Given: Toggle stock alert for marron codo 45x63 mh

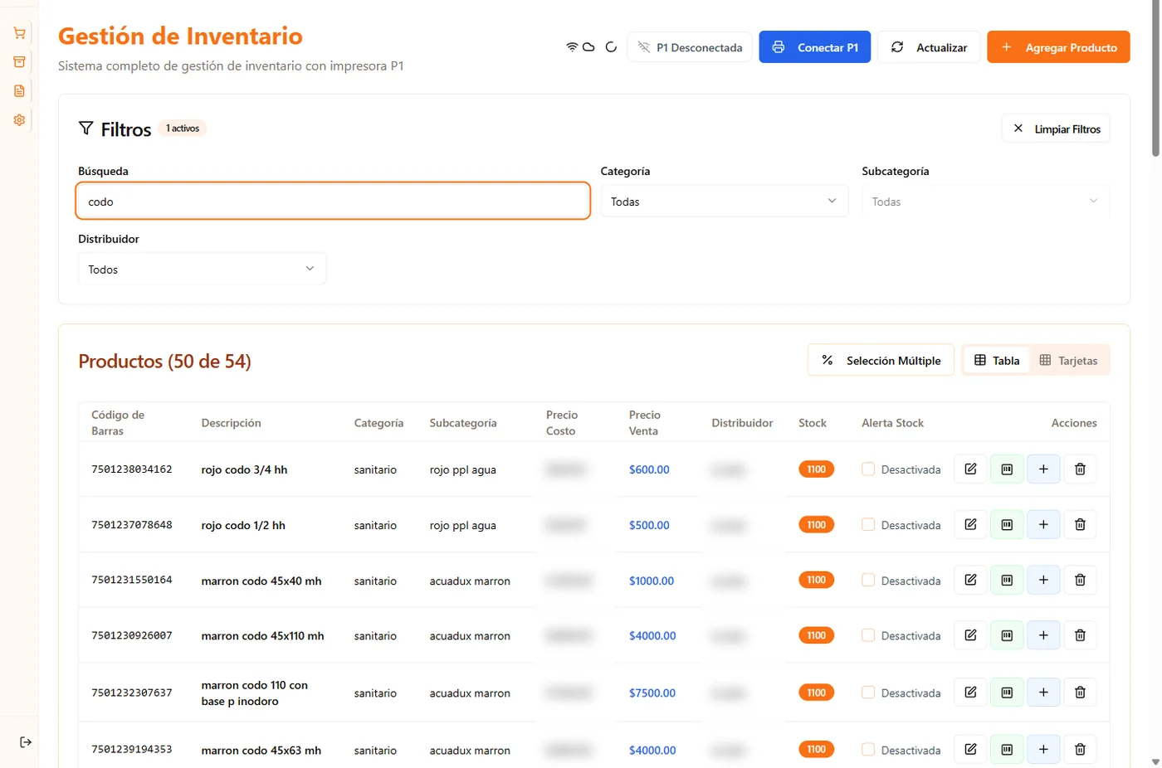Looking at the screenshot, I should pos(868,750).
